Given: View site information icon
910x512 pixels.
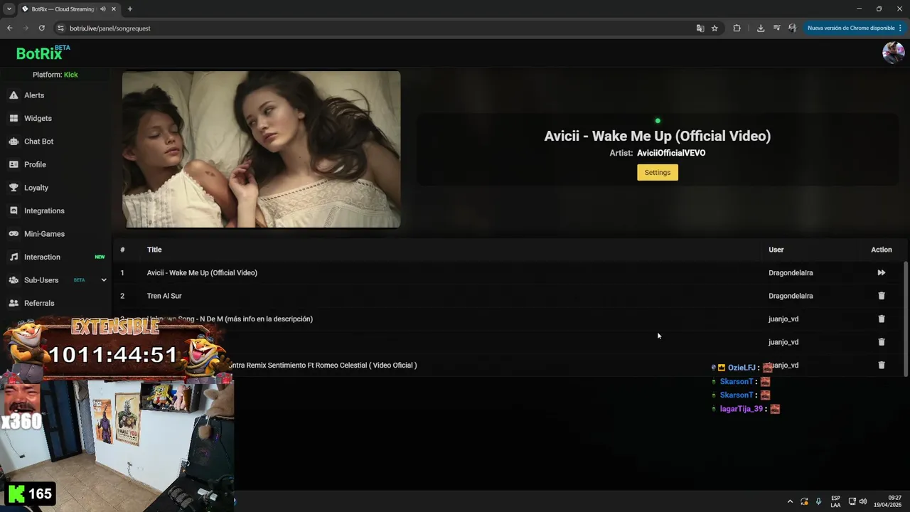Looking at the screenshot, I should click(60, 28).
